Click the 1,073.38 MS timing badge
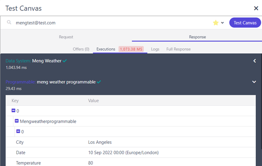This screenshot has width=262, height=166. click(x=131, y=49)
